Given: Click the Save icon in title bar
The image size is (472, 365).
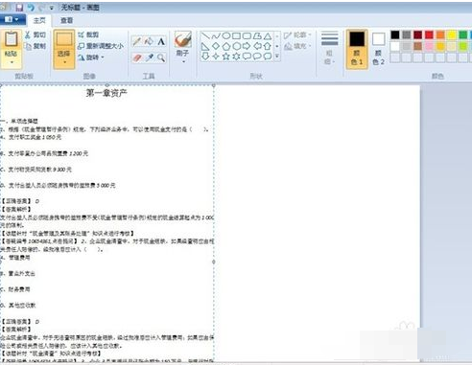Looking at the screenshot, I should [x=19, y=8].
